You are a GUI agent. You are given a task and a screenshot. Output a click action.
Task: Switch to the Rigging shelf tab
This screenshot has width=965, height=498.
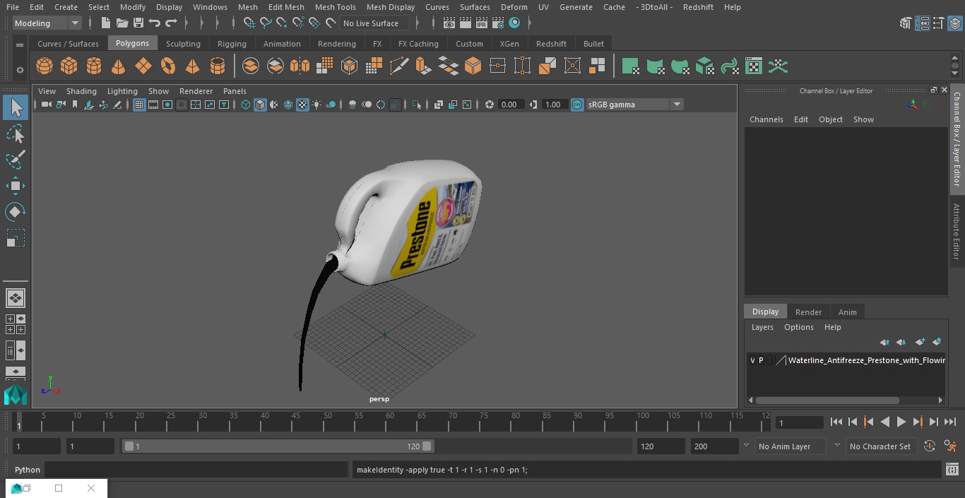tap(232, 44)
